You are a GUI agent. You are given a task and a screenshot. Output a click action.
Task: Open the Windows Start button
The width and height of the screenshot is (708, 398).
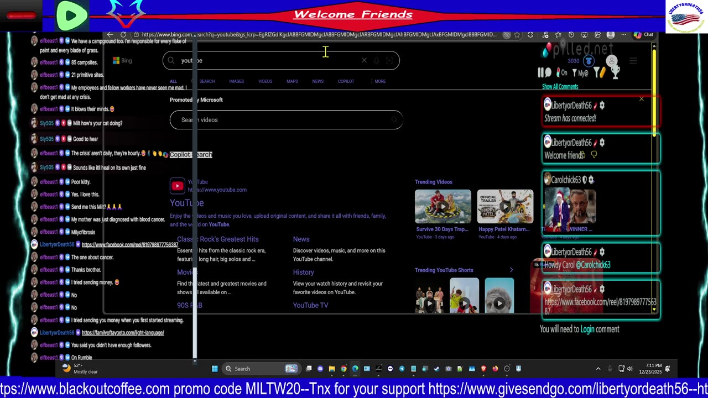click(215, 369)
